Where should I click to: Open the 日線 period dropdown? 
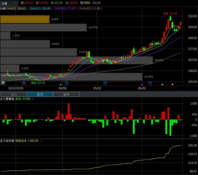pyautogui.click(x=9, y=3)
